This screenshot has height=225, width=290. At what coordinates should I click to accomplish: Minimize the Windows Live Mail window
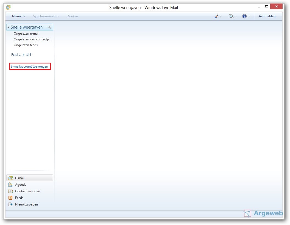point(259,7)
